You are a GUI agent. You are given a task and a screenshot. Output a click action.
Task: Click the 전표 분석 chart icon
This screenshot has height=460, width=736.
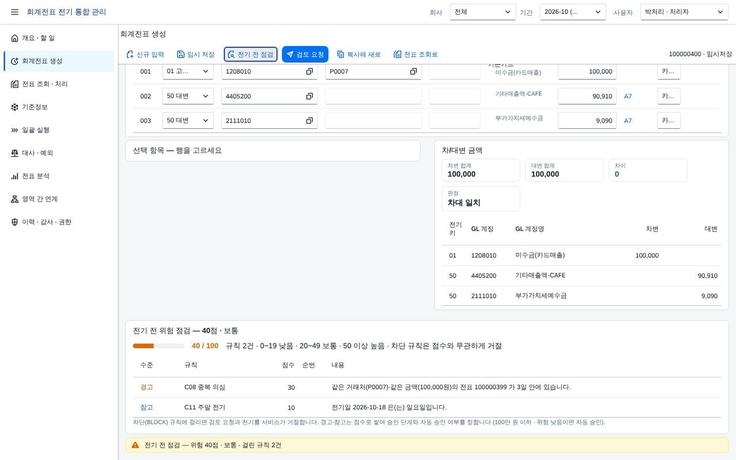(14, 176)
